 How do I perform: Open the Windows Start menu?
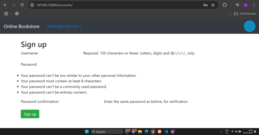pyautogui.click(x=86, y=132)
